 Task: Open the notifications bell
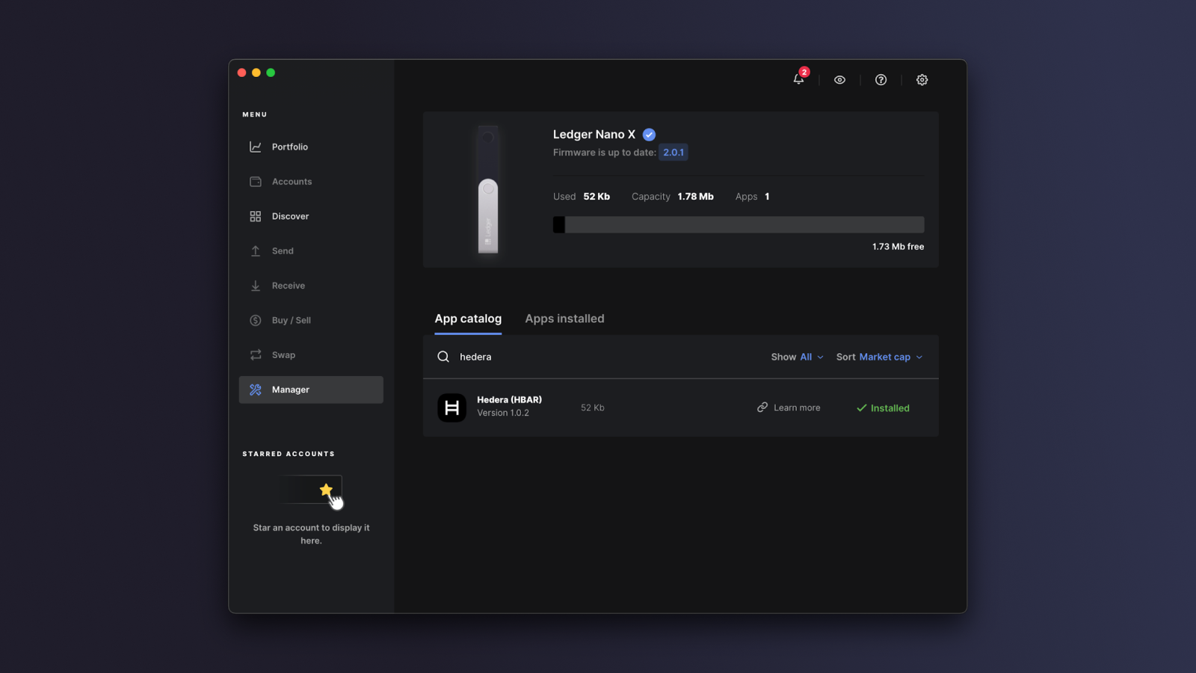coord(798,79)
